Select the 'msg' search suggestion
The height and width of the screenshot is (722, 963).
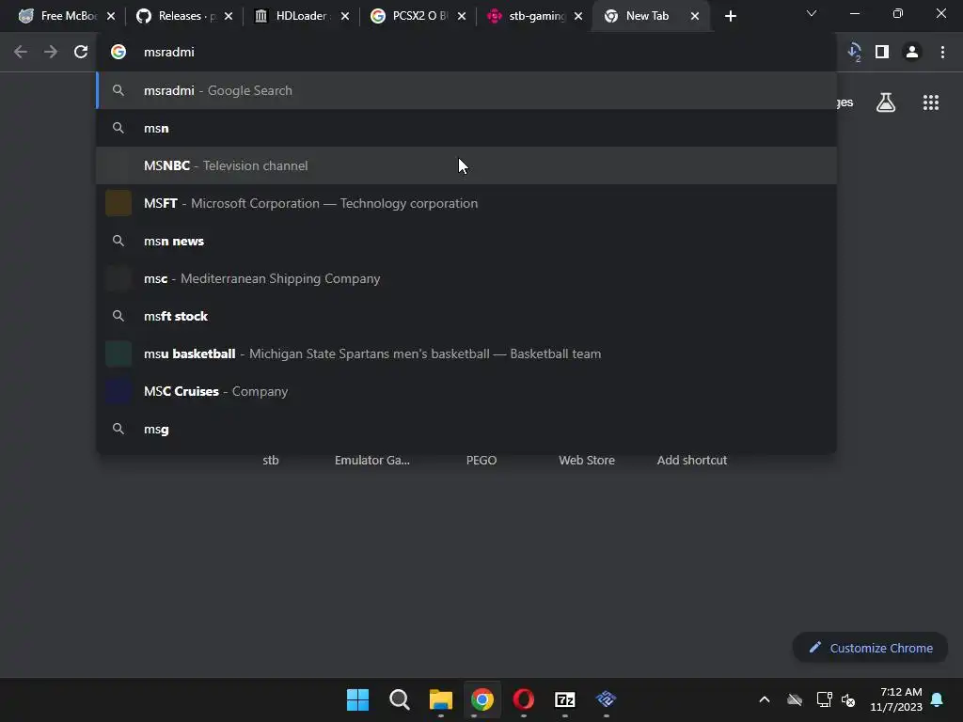(466, 429)
